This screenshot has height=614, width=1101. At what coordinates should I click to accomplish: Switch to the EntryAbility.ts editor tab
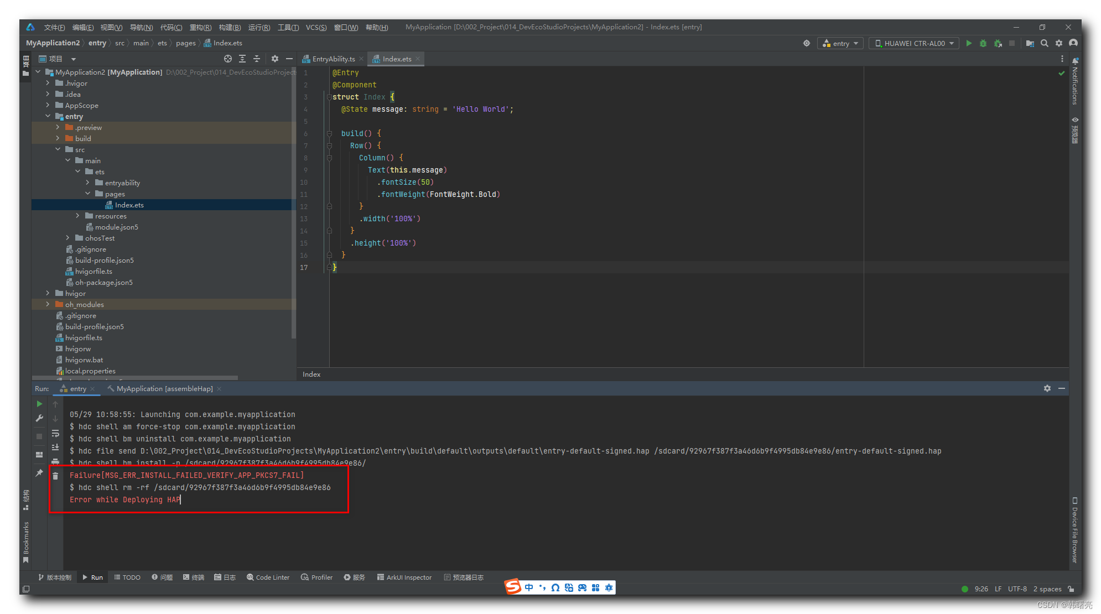(x=332, y=59)
